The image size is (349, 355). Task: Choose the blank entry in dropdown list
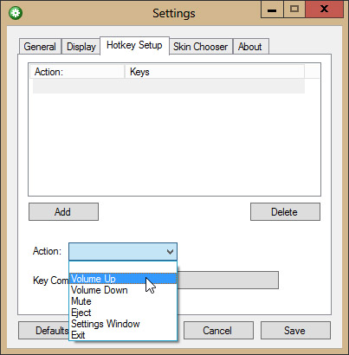pos(123,268)
